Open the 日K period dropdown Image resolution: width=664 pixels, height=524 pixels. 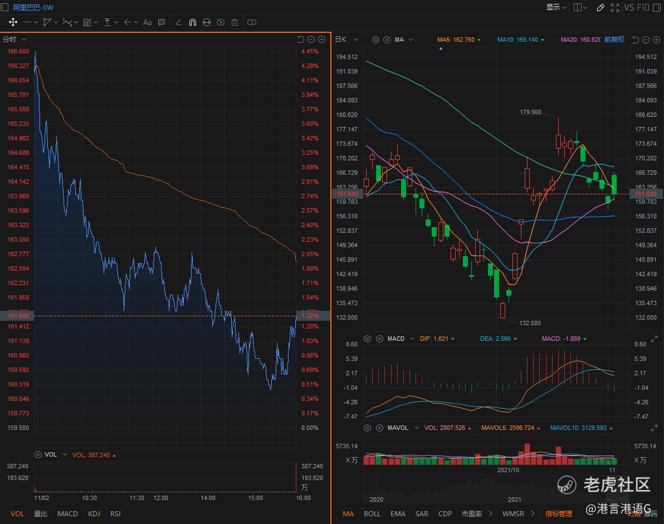coord(346,40)
